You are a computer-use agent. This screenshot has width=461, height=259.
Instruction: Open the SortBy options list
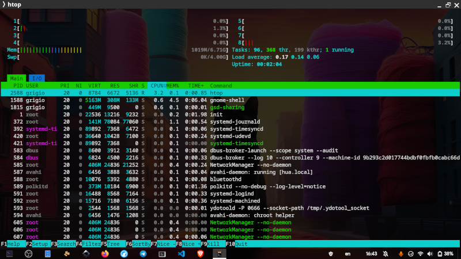tap(142, 244)
